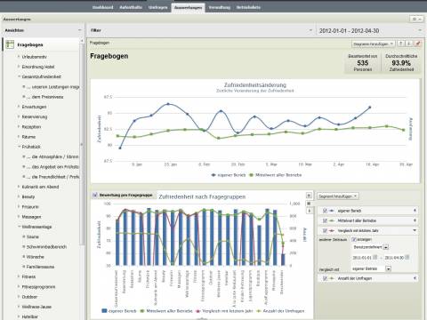The height and width of the screenshot is (320, 427).
Task: Open the Verwaltung tab
Action: point(220,7)
